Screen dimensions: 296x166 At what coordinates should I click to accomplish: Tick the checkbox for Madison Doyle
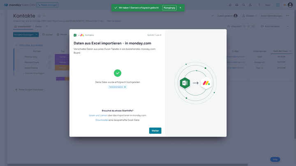(x=17, y=62)
